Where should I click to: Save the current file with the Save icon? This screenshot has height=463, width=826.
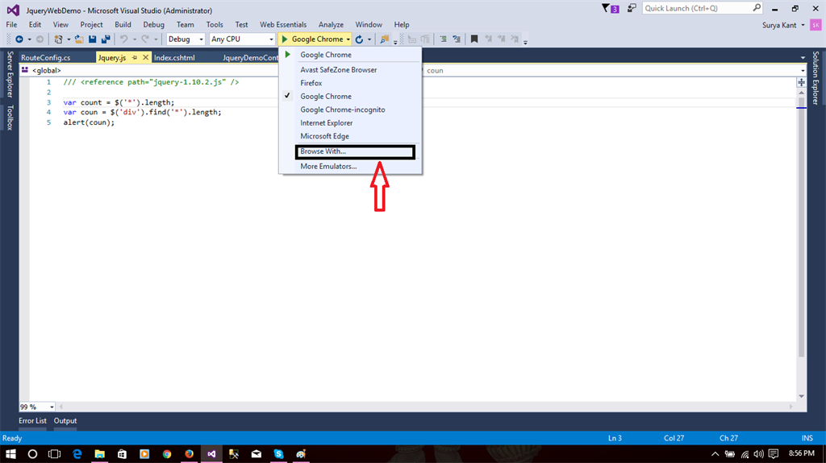click(92, 39)
